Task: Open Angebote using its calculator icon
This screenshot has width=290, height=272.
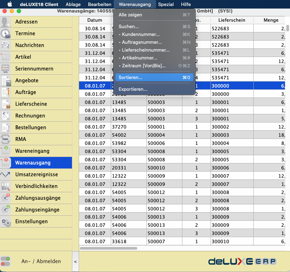Action: point(6,81)
